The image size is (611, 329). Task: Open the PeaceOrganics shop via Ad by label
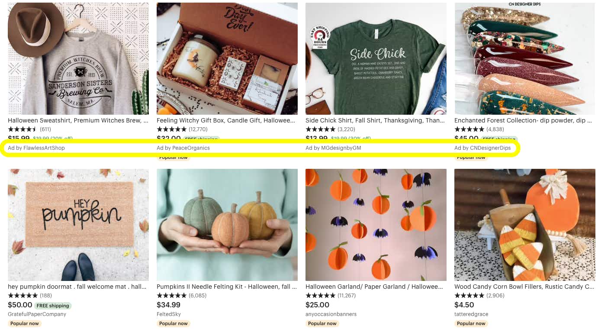pyautogui.click(x=183, y=148)
